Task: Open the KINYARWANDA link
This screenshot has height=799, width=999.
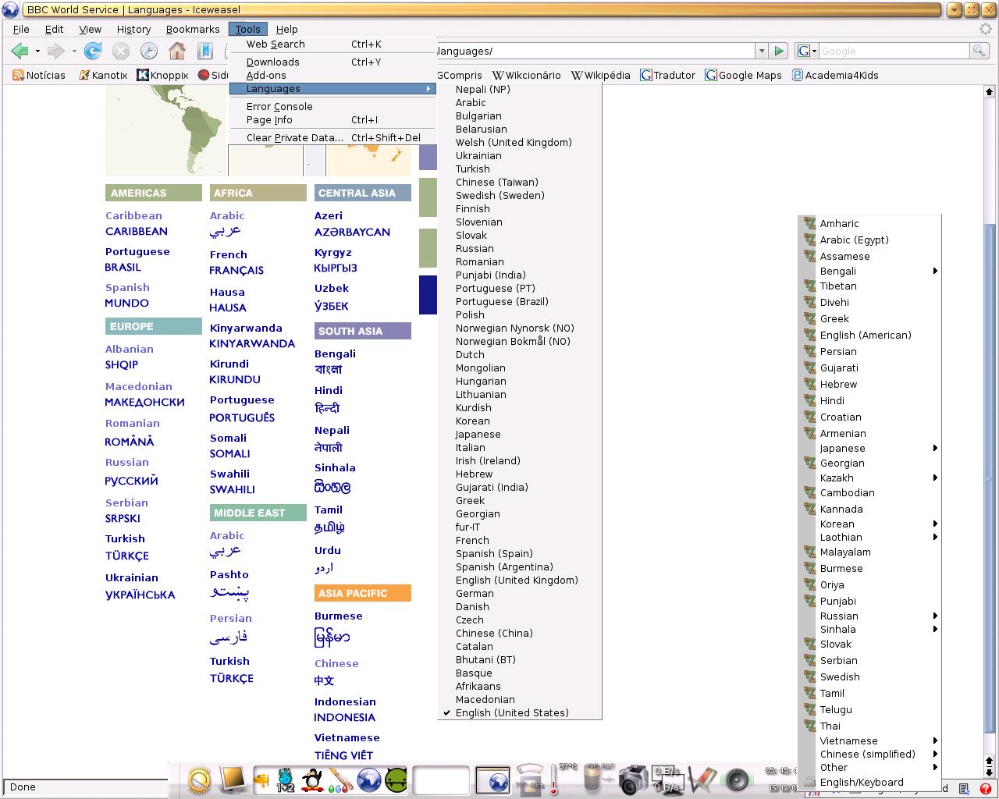Action: click(x=252, y=344)
